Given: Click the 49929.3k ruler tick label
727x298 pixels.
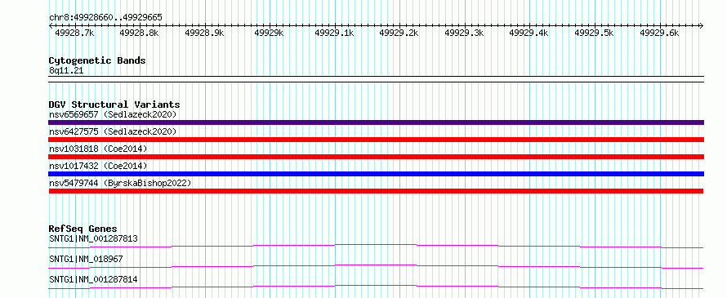Looking at the screenshot, I should [464, 33].
